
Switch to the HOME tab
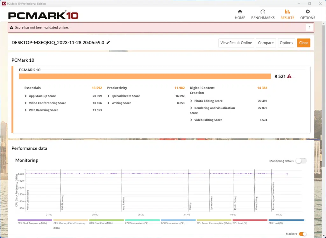point(240,14)
